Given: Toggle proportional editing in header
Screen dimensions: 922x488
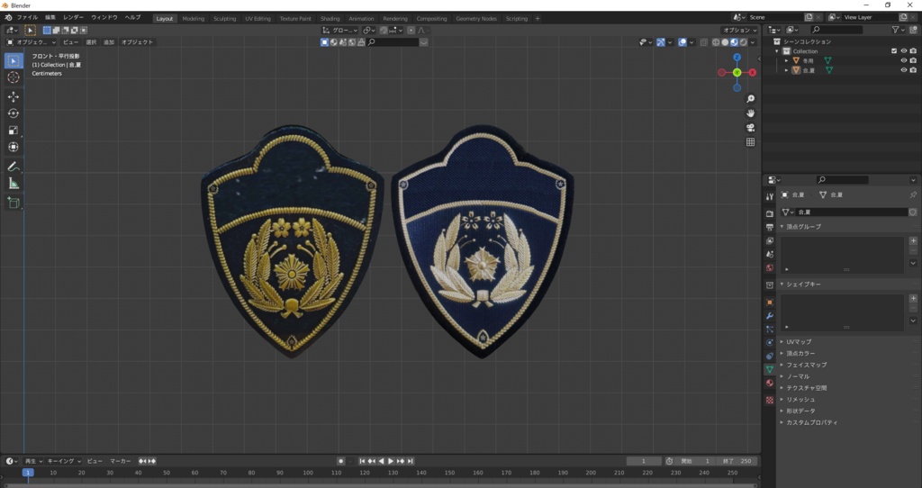Looking at the screenshot, I should pos(411,30).
